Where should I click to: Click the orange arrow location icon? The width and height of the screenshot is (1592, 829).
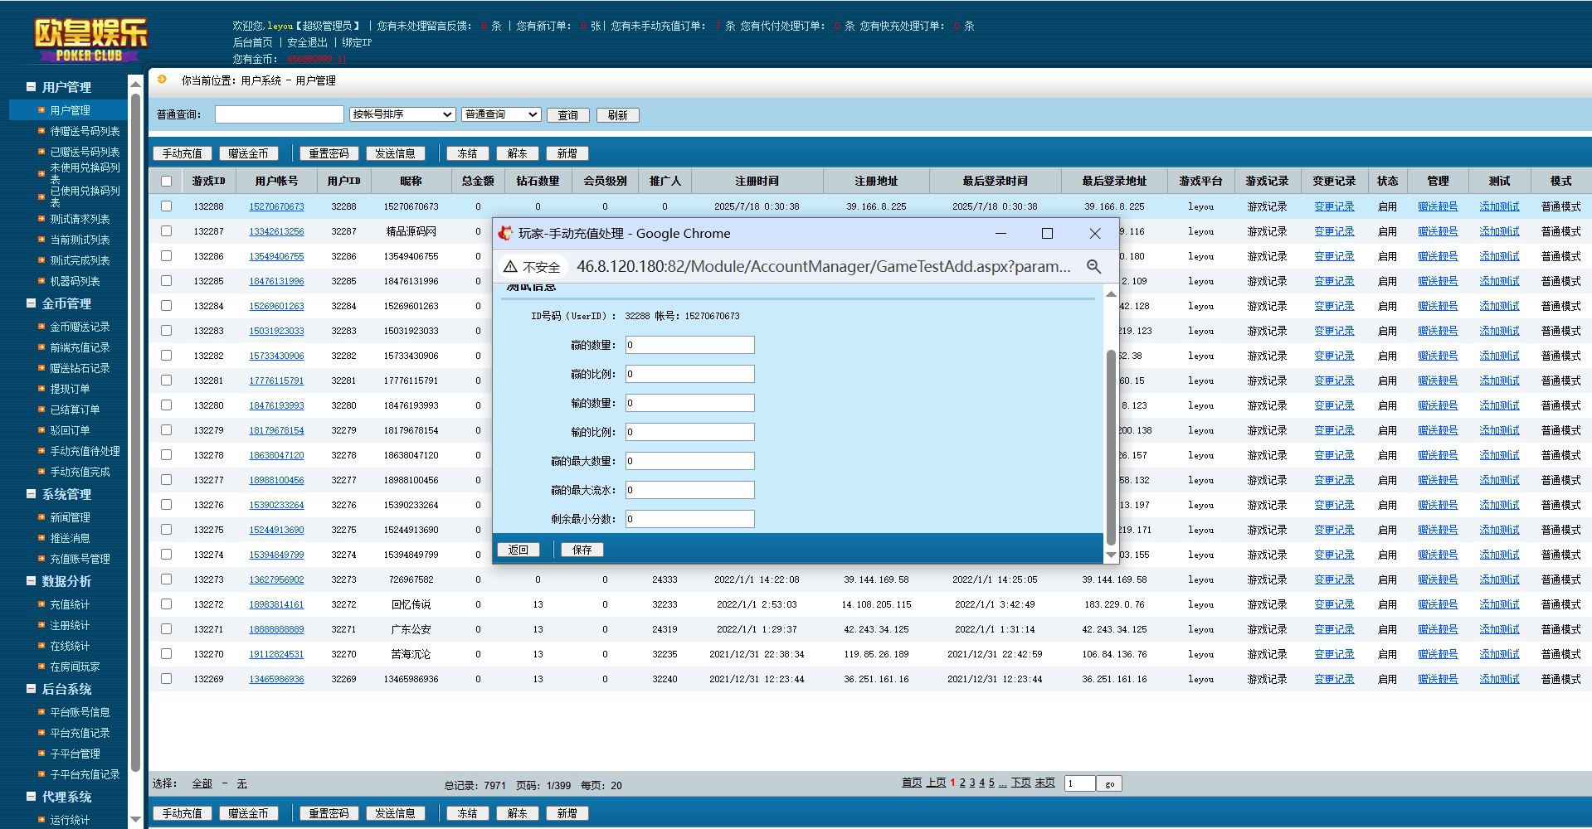pyautogui.click(x=162, y=80)
